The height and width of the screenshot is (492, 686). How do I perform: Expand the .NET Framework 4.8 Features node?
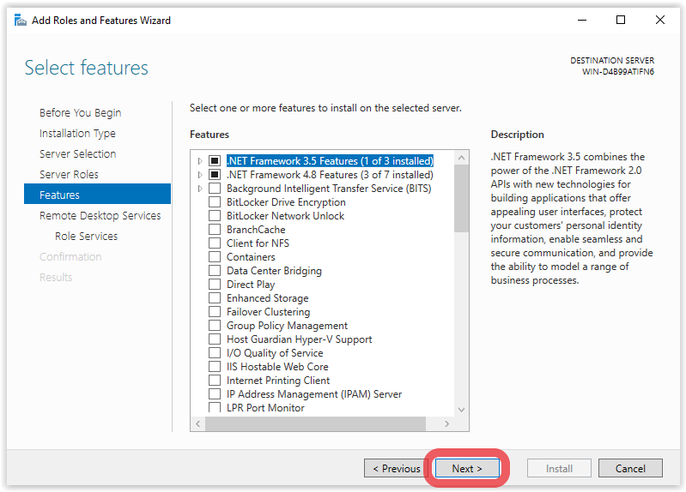[200, 175]
